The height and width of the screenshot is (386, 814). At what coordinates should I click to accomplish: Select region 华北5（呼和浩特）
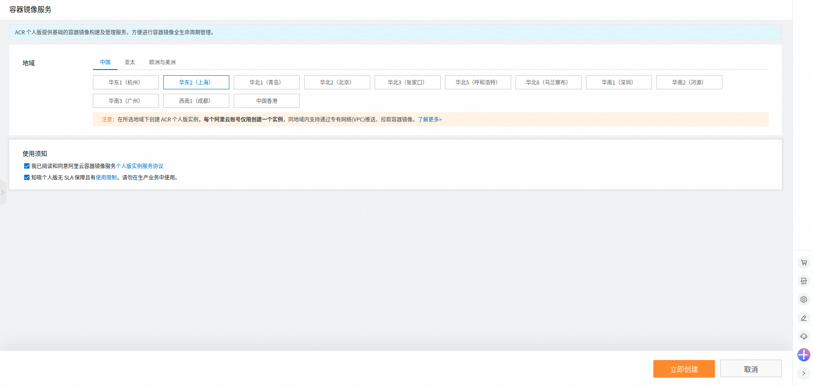(x=478, y=82)
